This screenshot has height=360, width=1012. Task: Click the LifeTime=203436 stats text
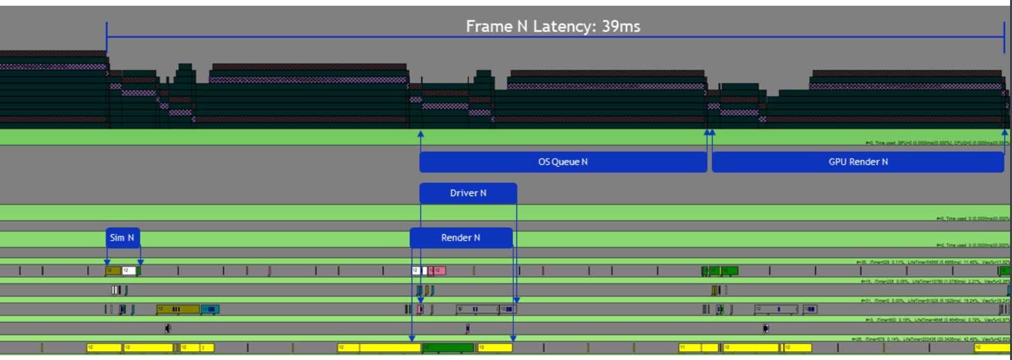pyautogui.click(x=918, y=339)
